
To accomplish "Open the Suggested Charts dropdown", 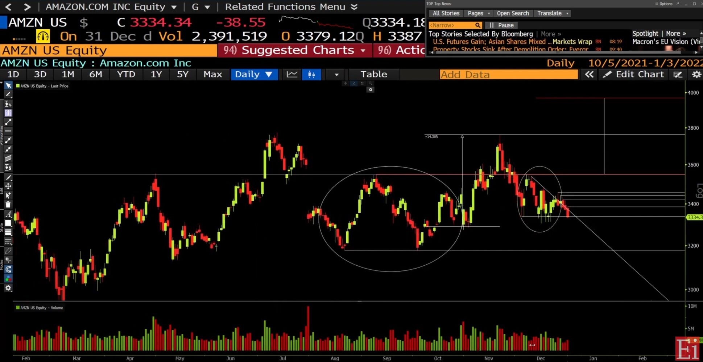I will pyautogui.click(x=295, y=50).
